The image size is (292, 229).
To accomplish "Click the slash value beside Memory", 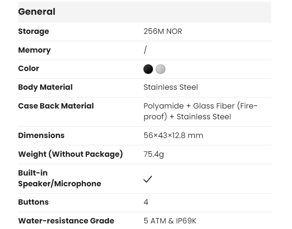I will pyautogui.click(x=145, y=50).
